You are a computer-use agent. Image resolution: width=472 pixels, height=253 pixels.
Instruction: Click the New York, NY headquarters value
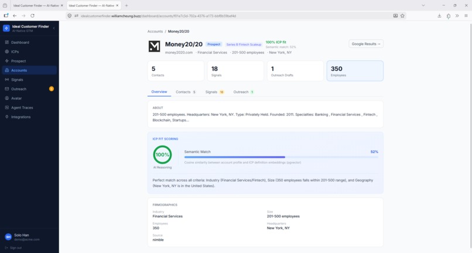pyautogui.click(x=278, y=228)
